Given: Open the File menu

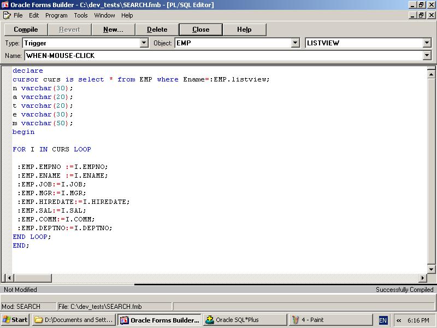Looking at the screenshot, I should (x=18, y=15).
